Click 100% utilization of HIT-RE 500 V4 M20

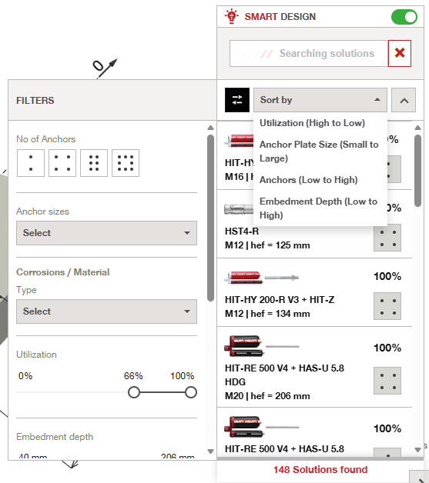(387, 348)
